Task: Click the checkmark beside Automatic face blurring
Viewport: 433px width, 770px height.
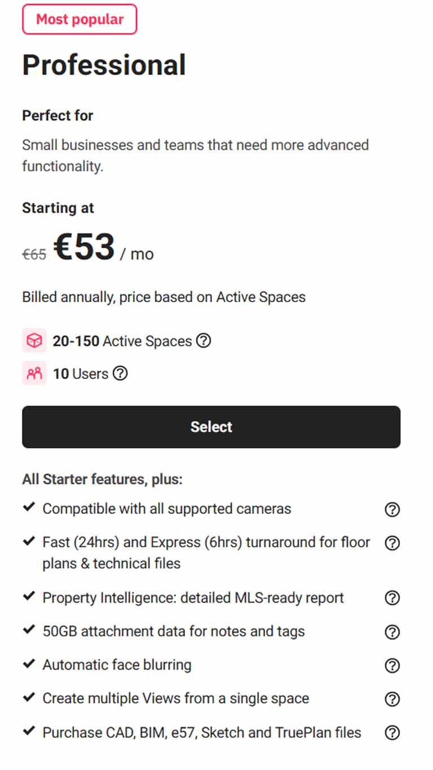Action: point(29,664)
